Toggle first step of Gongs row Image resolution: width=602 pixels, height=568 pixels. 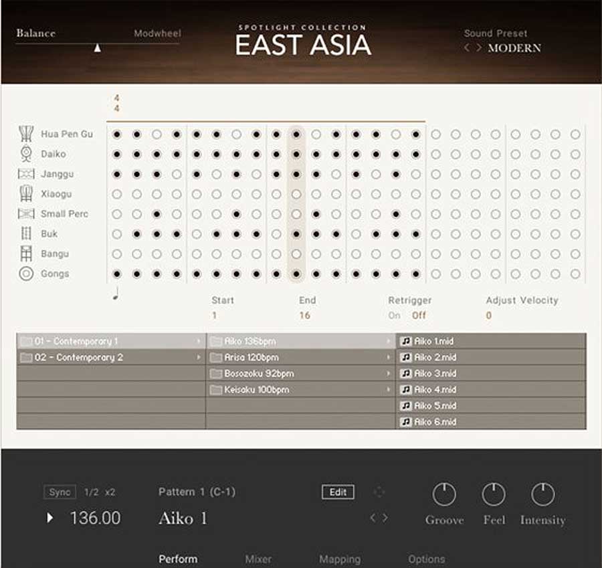coord(116,274)
